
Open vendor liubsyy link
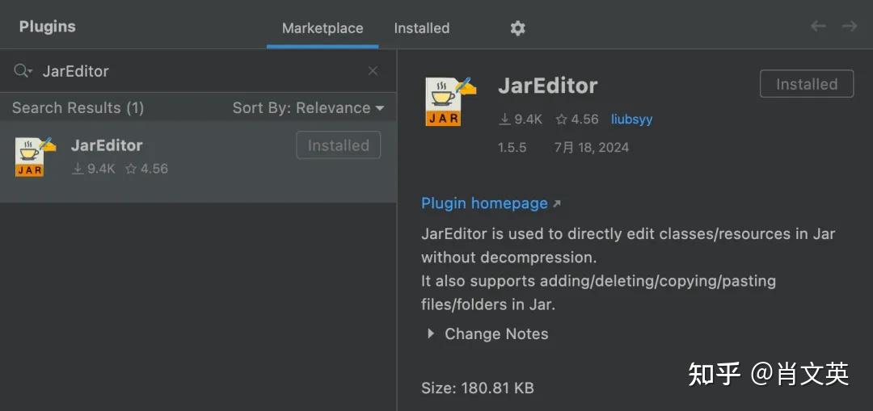click(631, 120)
